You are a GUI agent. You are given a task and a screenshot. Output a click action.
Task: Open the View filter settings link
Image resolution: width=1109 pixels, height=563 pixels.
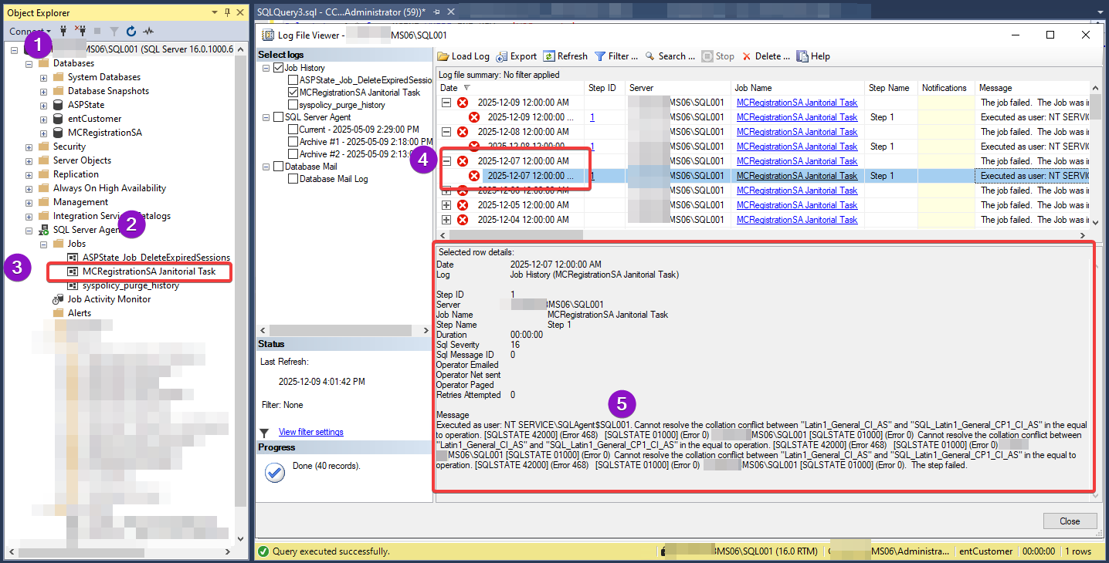[310, 432]
